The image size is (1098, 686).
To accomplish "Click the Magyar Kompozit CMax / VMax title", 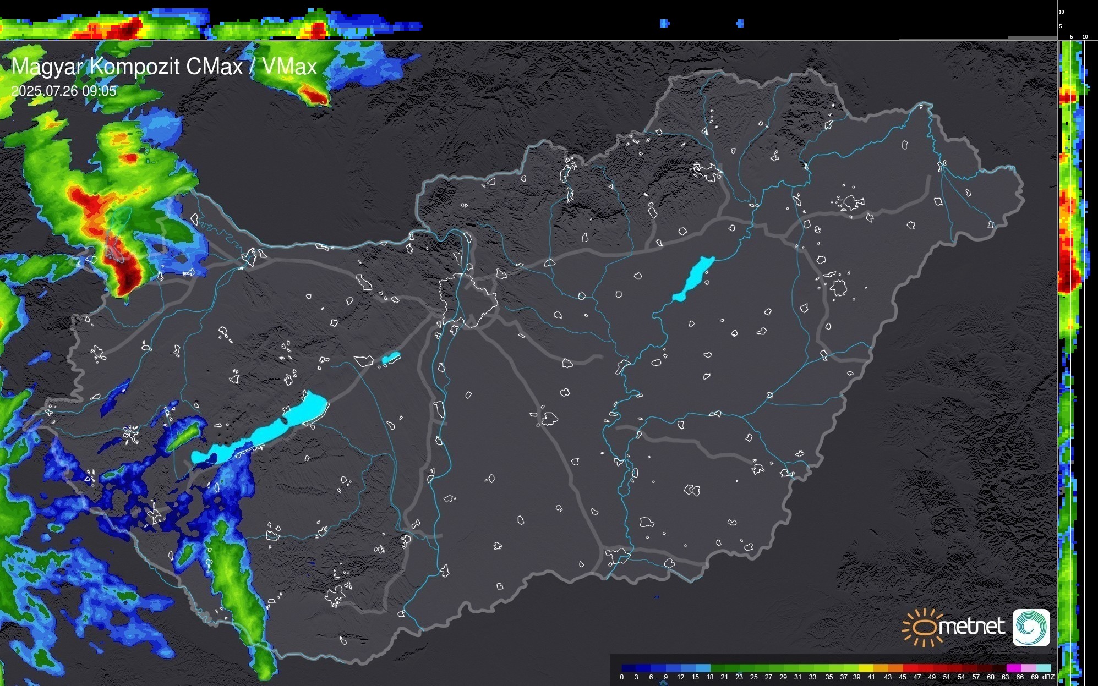I will point(164,67).
